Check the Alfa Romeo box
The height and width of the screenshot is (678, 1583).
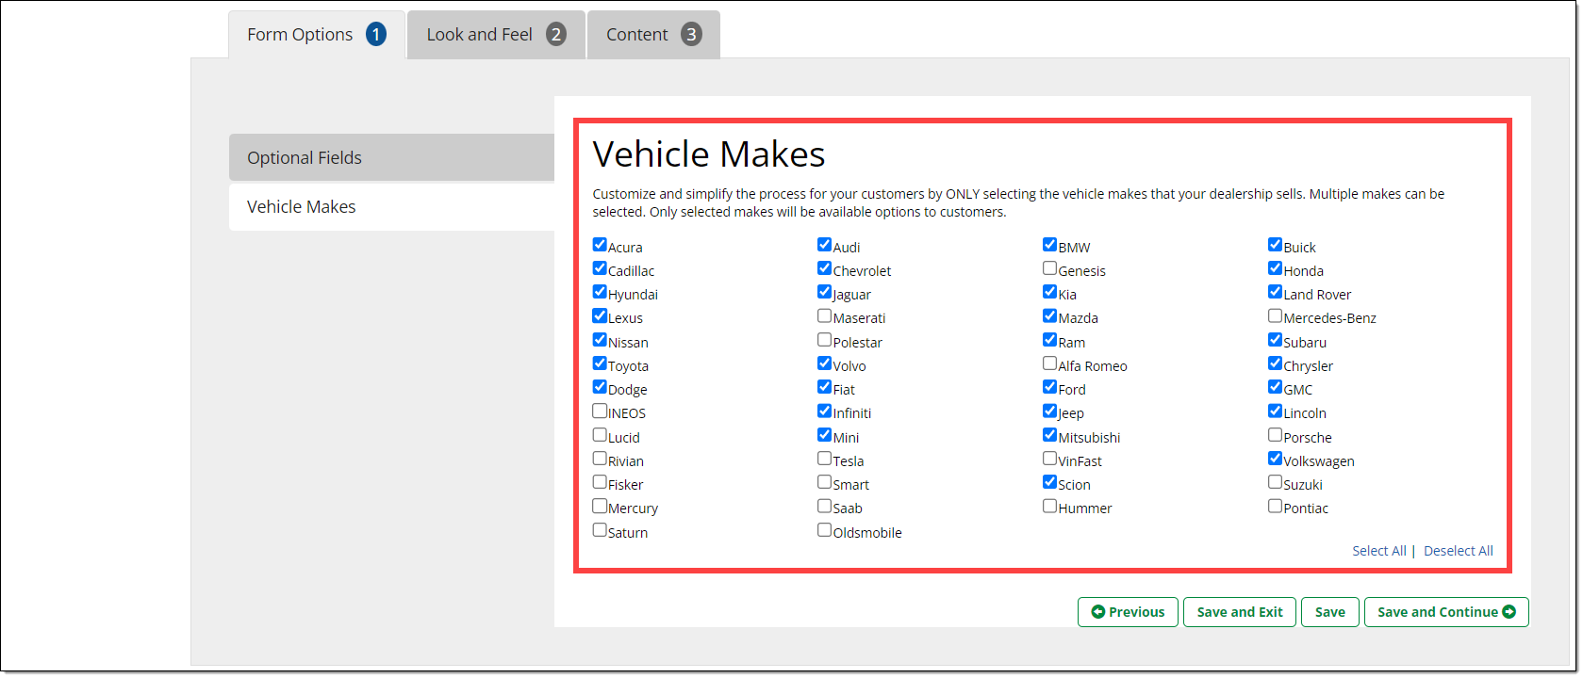1049,363
